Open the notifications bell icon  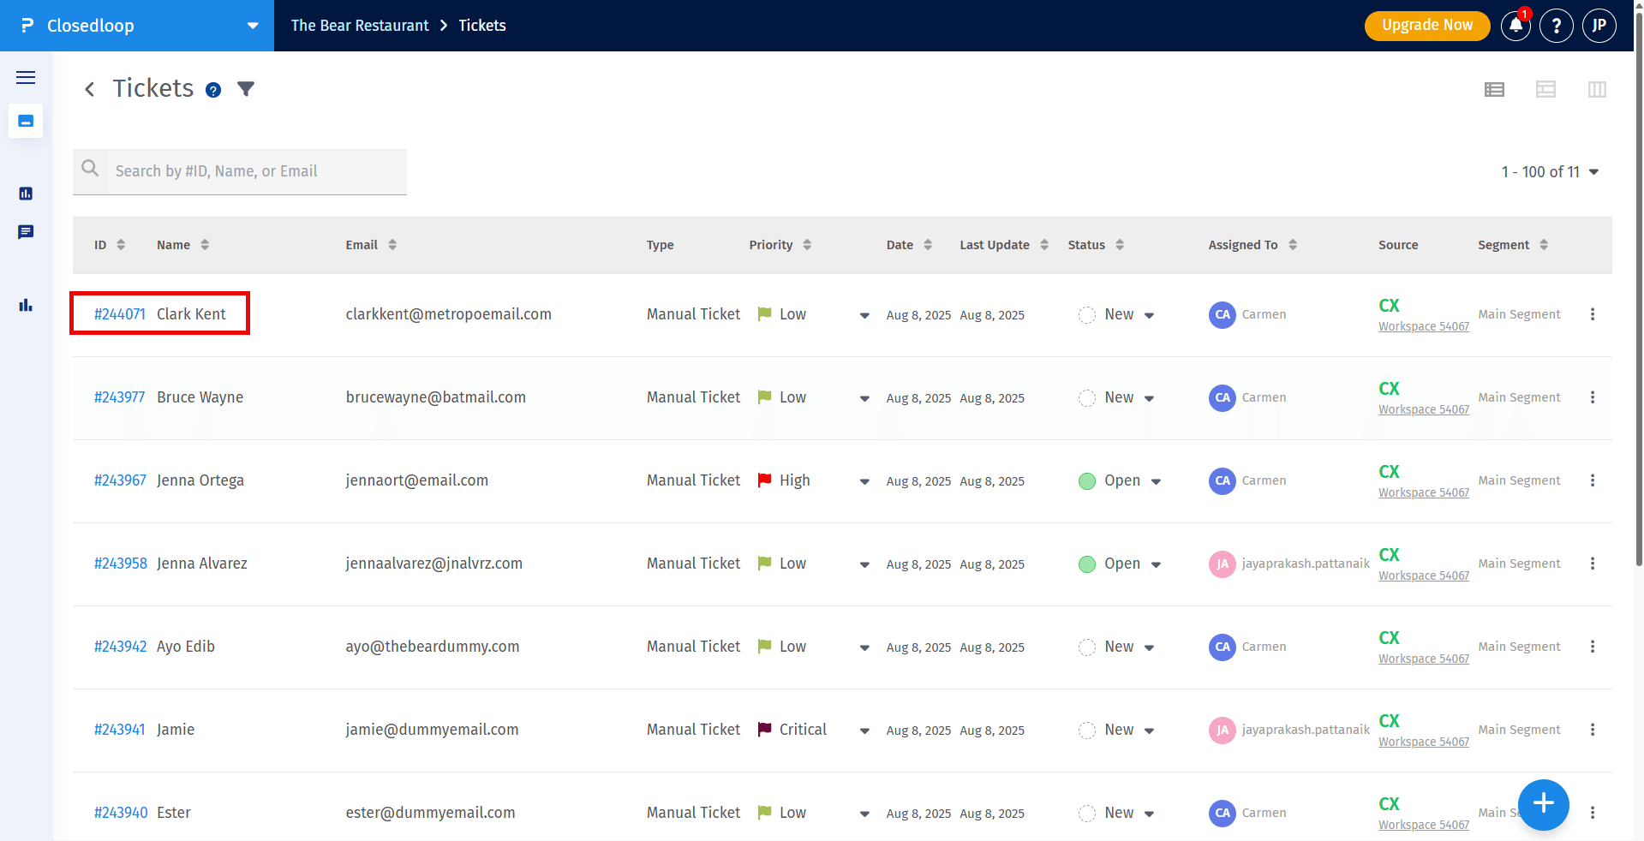coord(1515,26)
